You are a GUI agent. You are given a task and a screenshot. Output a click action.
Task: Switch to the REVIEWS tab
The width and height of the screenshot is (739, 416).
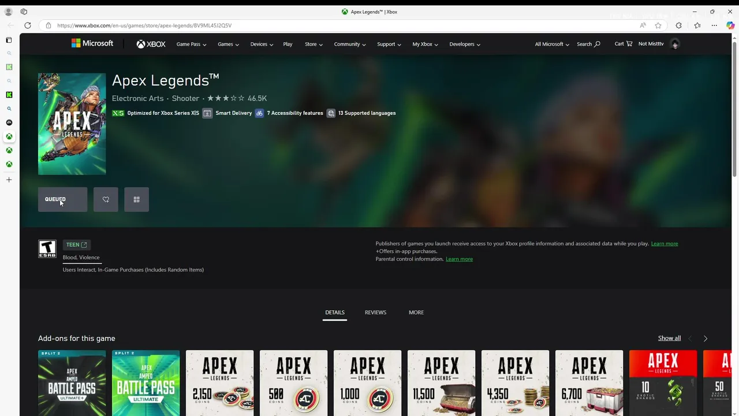[x=375, y=313]
